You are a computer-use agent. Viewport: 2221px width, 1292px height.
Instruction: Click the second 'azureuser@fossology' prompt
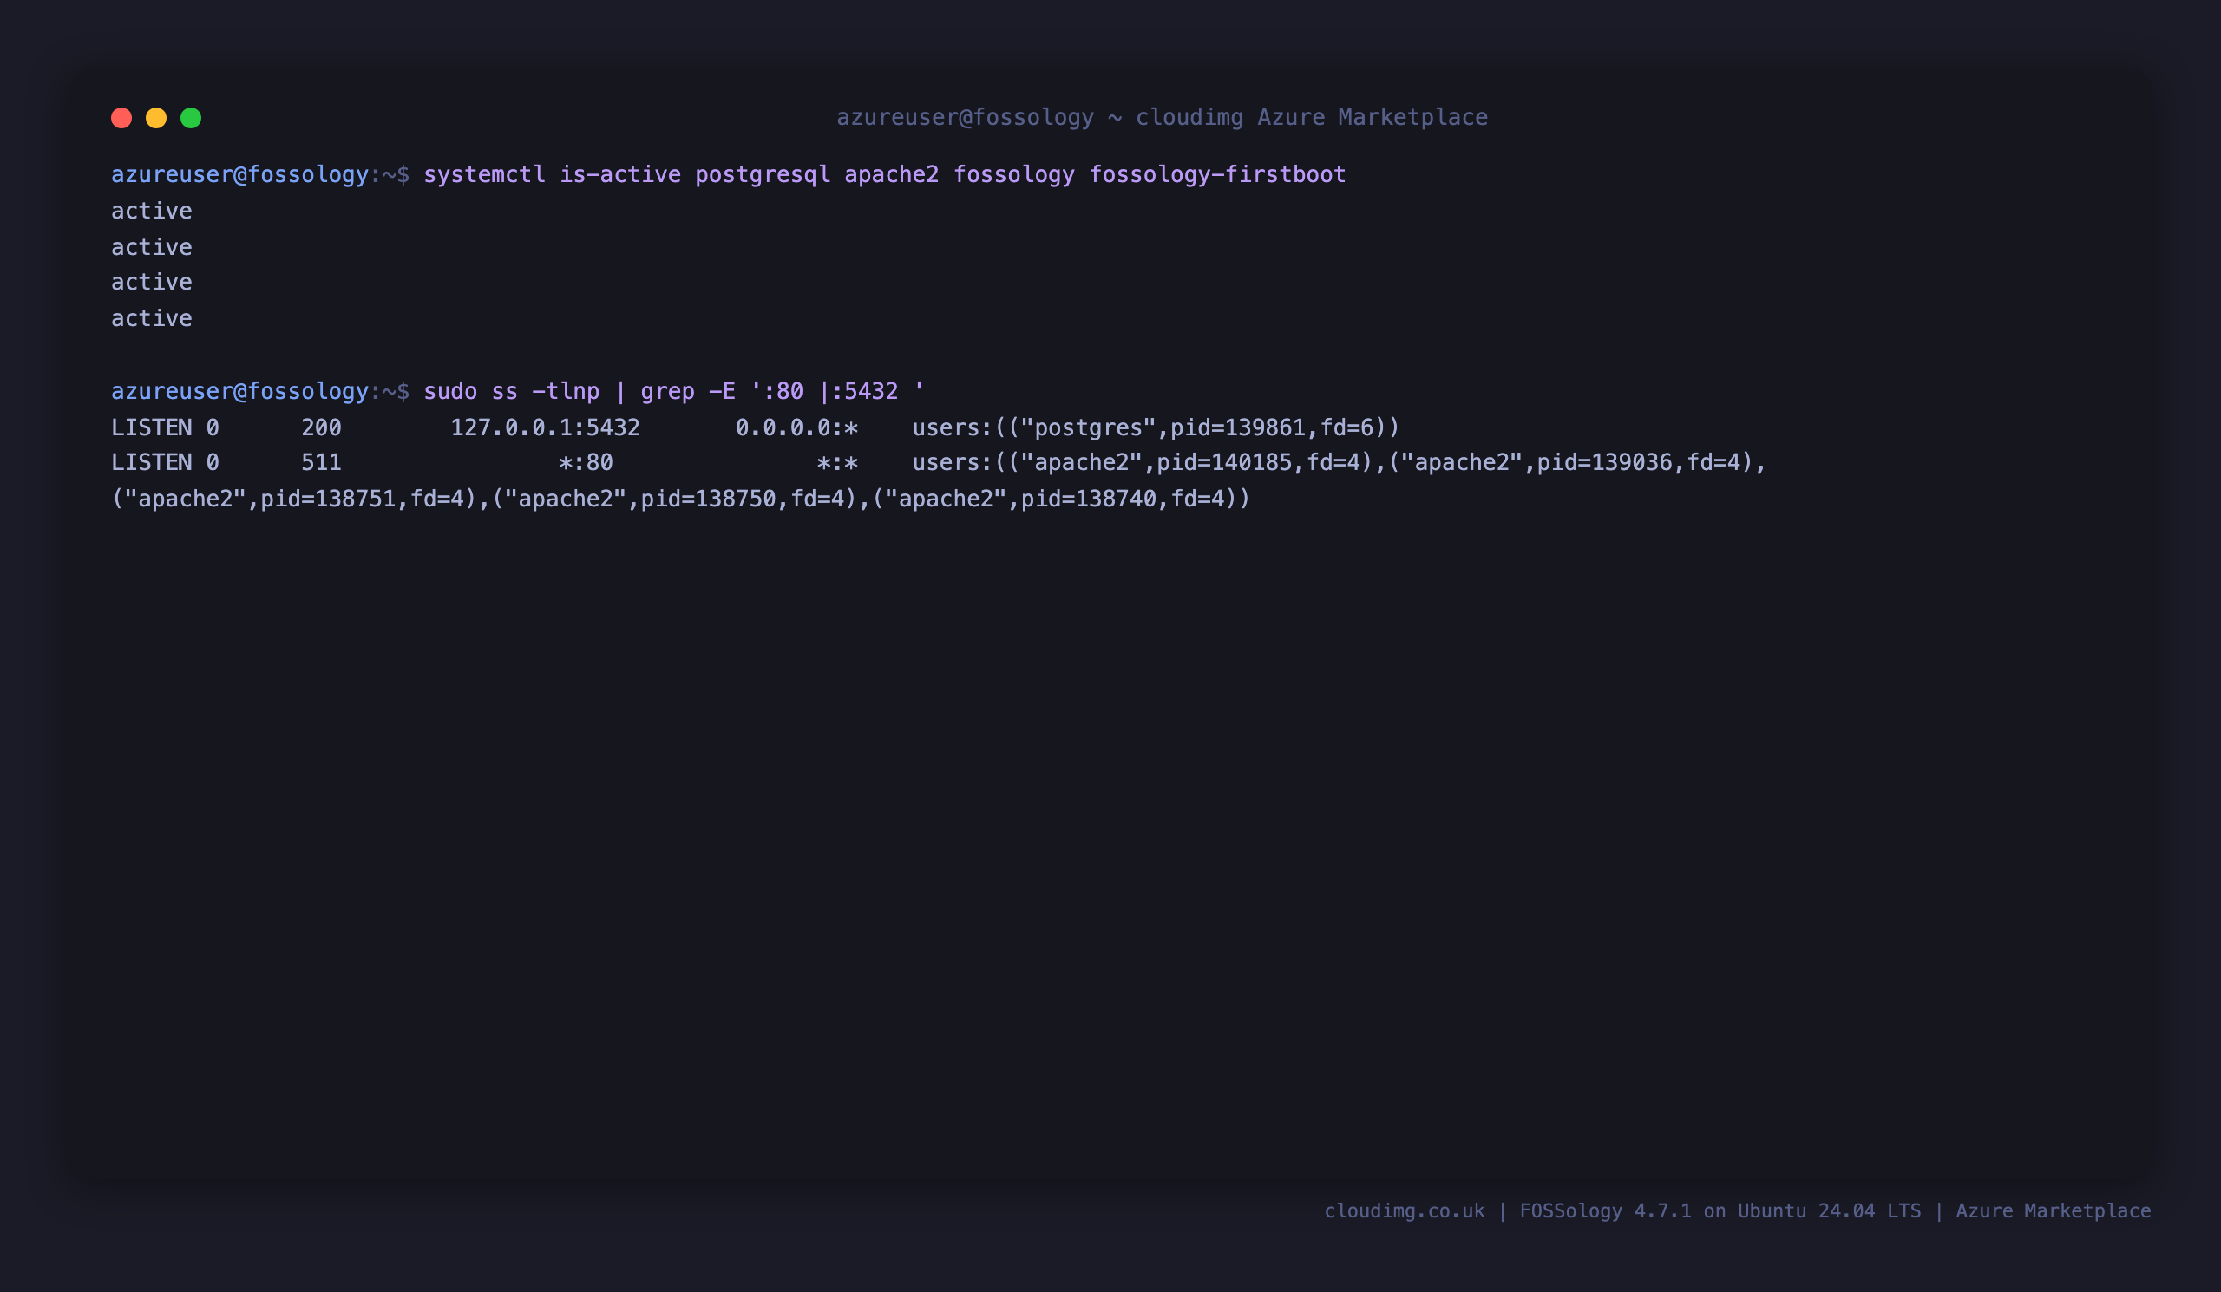[x=239, y=391]
